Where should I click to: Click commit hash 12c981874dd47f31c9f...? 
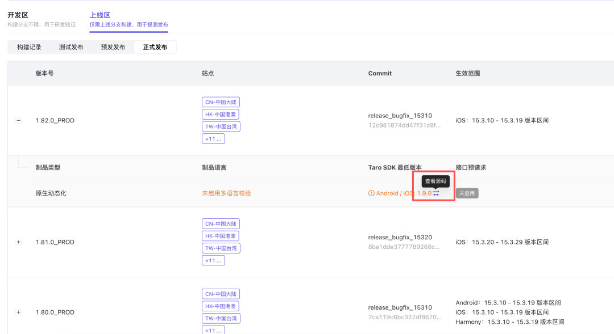404,125
